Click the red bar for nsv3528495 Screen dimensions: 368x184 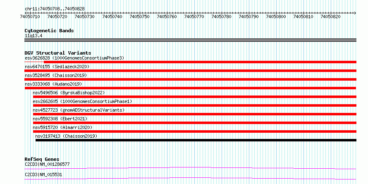click(190, 79)
